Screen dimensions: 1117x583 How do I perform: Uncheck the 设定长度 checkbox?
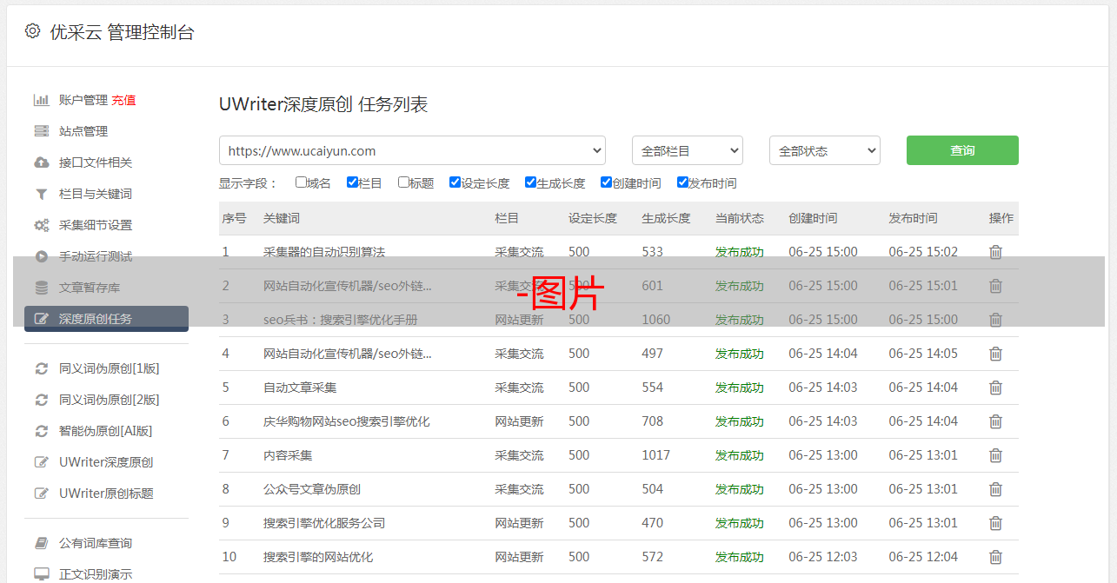pos(455,182)
